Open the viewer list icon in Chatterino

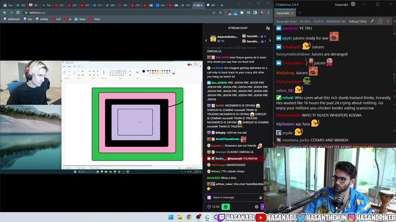[x=380, y=22]
